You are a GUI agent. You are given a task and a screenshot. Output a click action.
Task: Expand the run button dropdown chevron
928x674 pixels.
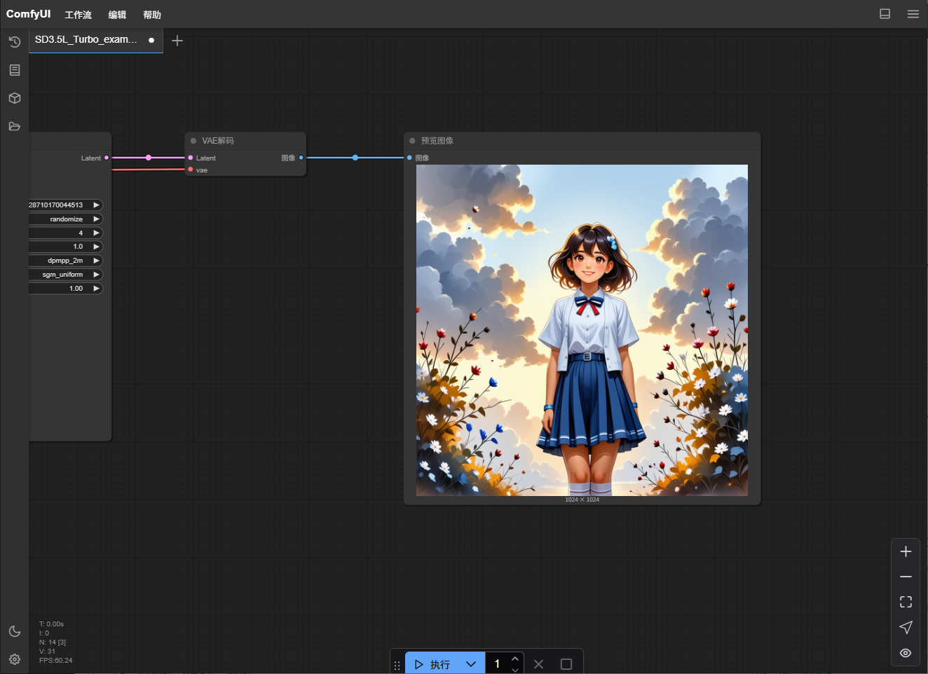471,664
